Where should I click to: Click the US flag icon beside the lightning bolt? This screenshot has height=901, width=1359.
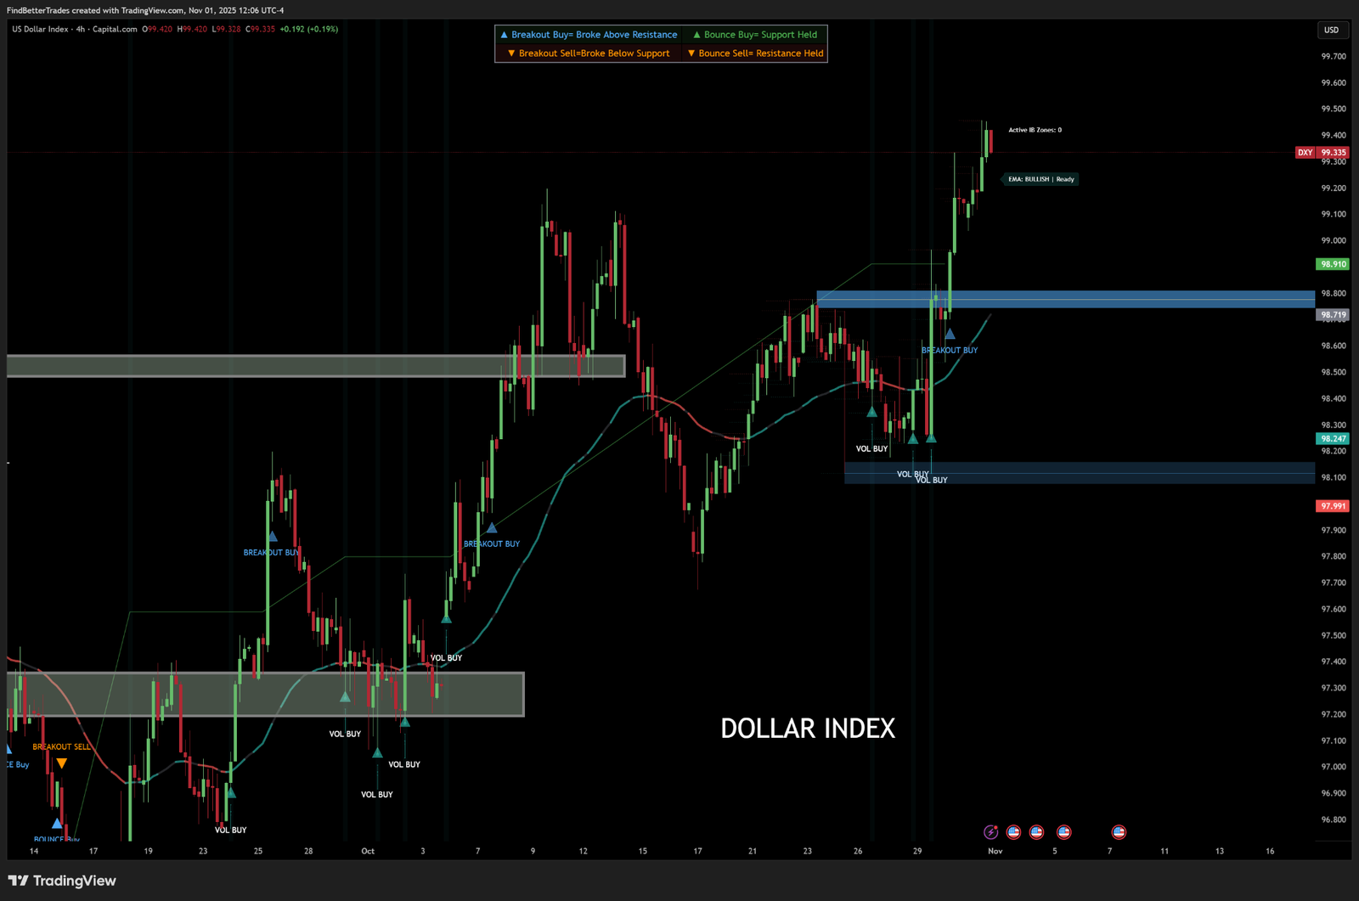coord(1013,832)
